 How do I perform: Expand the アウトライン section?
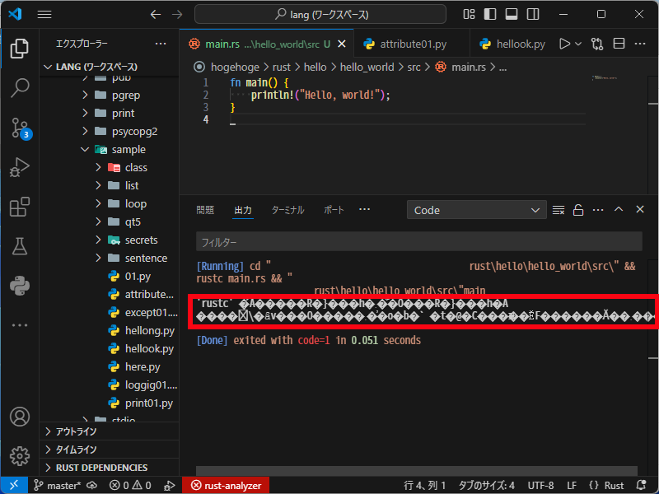110,431
